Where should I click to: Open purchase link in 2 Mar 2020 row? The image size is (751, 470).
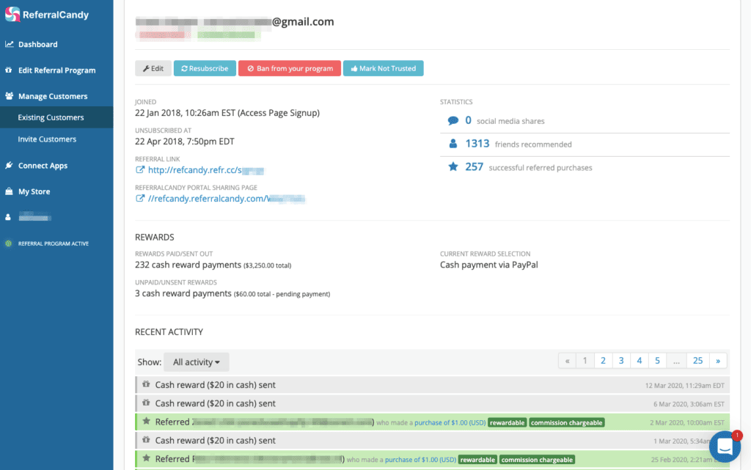click(450, 422)
